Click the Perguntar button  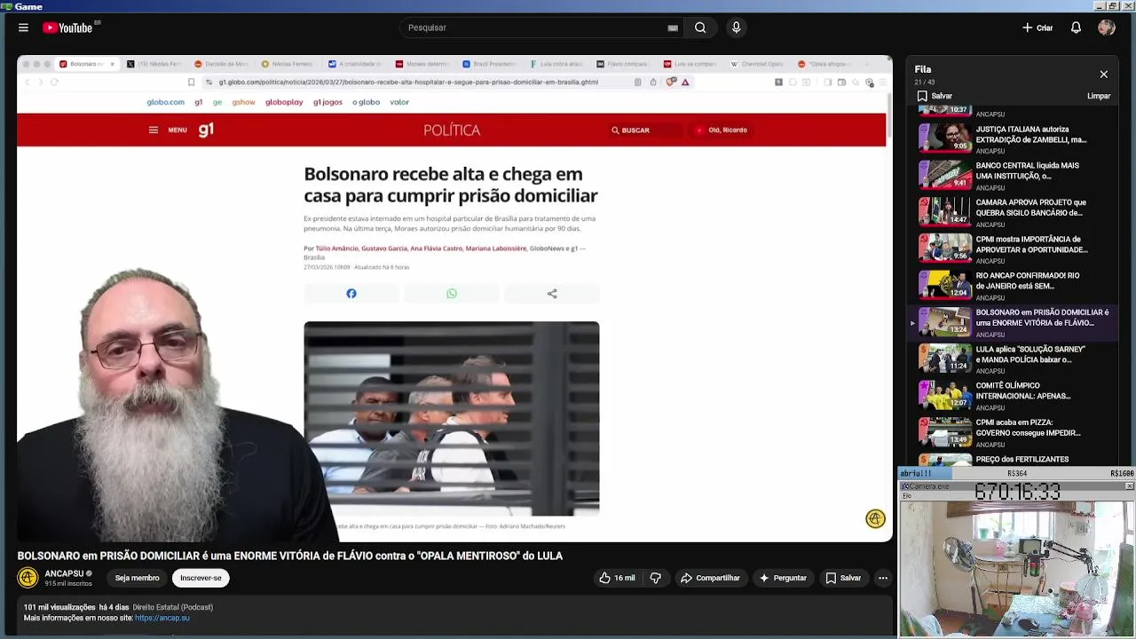tap(782, 578)
